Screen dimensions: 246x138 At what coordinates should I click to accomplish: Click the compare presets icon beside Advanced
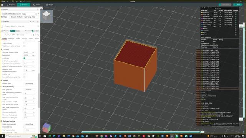(37, 31)
